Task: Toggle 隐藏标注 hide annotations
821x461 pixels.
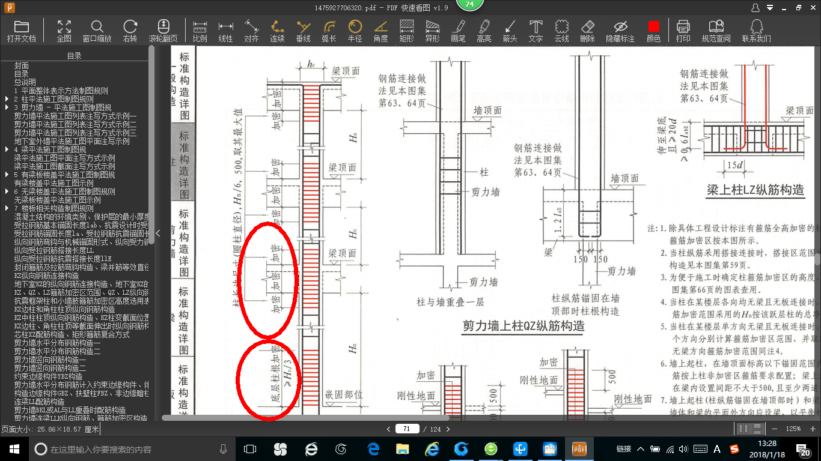Action: coord(620,31)
